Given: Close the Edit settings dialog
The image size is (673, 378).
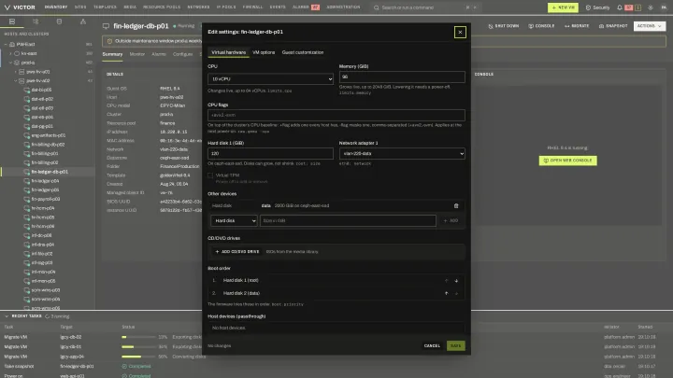Looking at the screenshot, I should point(460,32).
